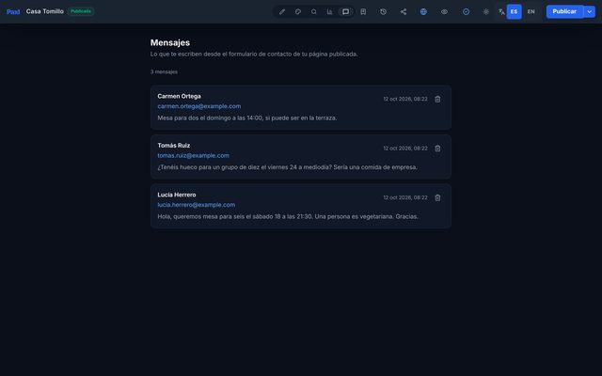Image resolution: width=602 pixels, height=376 pixels.
Task: Open carmen.ortega@example.com email link
Action: coord(198,106)
